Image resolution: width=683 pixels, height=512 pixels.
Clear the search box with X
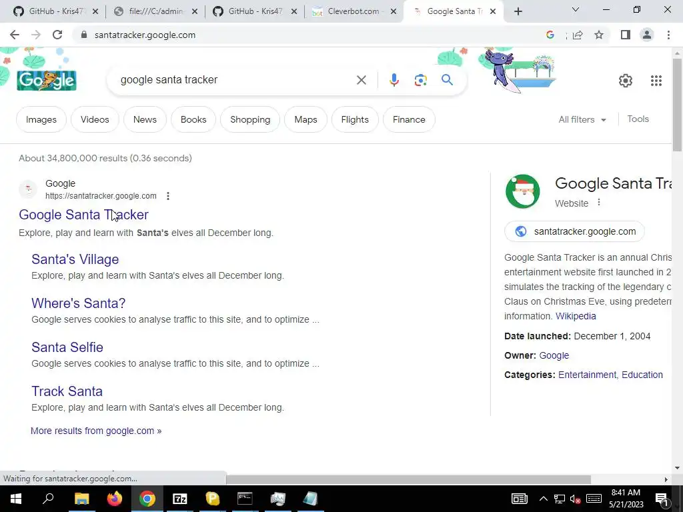pyautogui.click(x=361, y=80)
